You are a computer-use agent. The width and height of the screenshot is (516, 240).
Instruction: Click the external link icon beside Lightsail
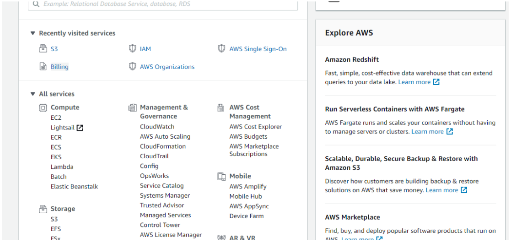[79, 128]
